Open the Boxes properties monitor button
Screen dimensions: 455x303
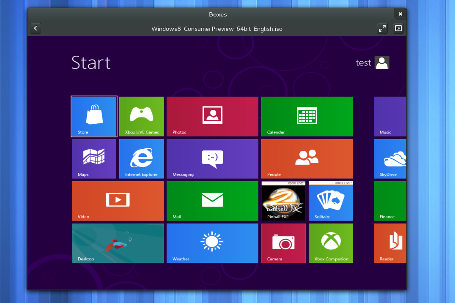pos(398,28)
